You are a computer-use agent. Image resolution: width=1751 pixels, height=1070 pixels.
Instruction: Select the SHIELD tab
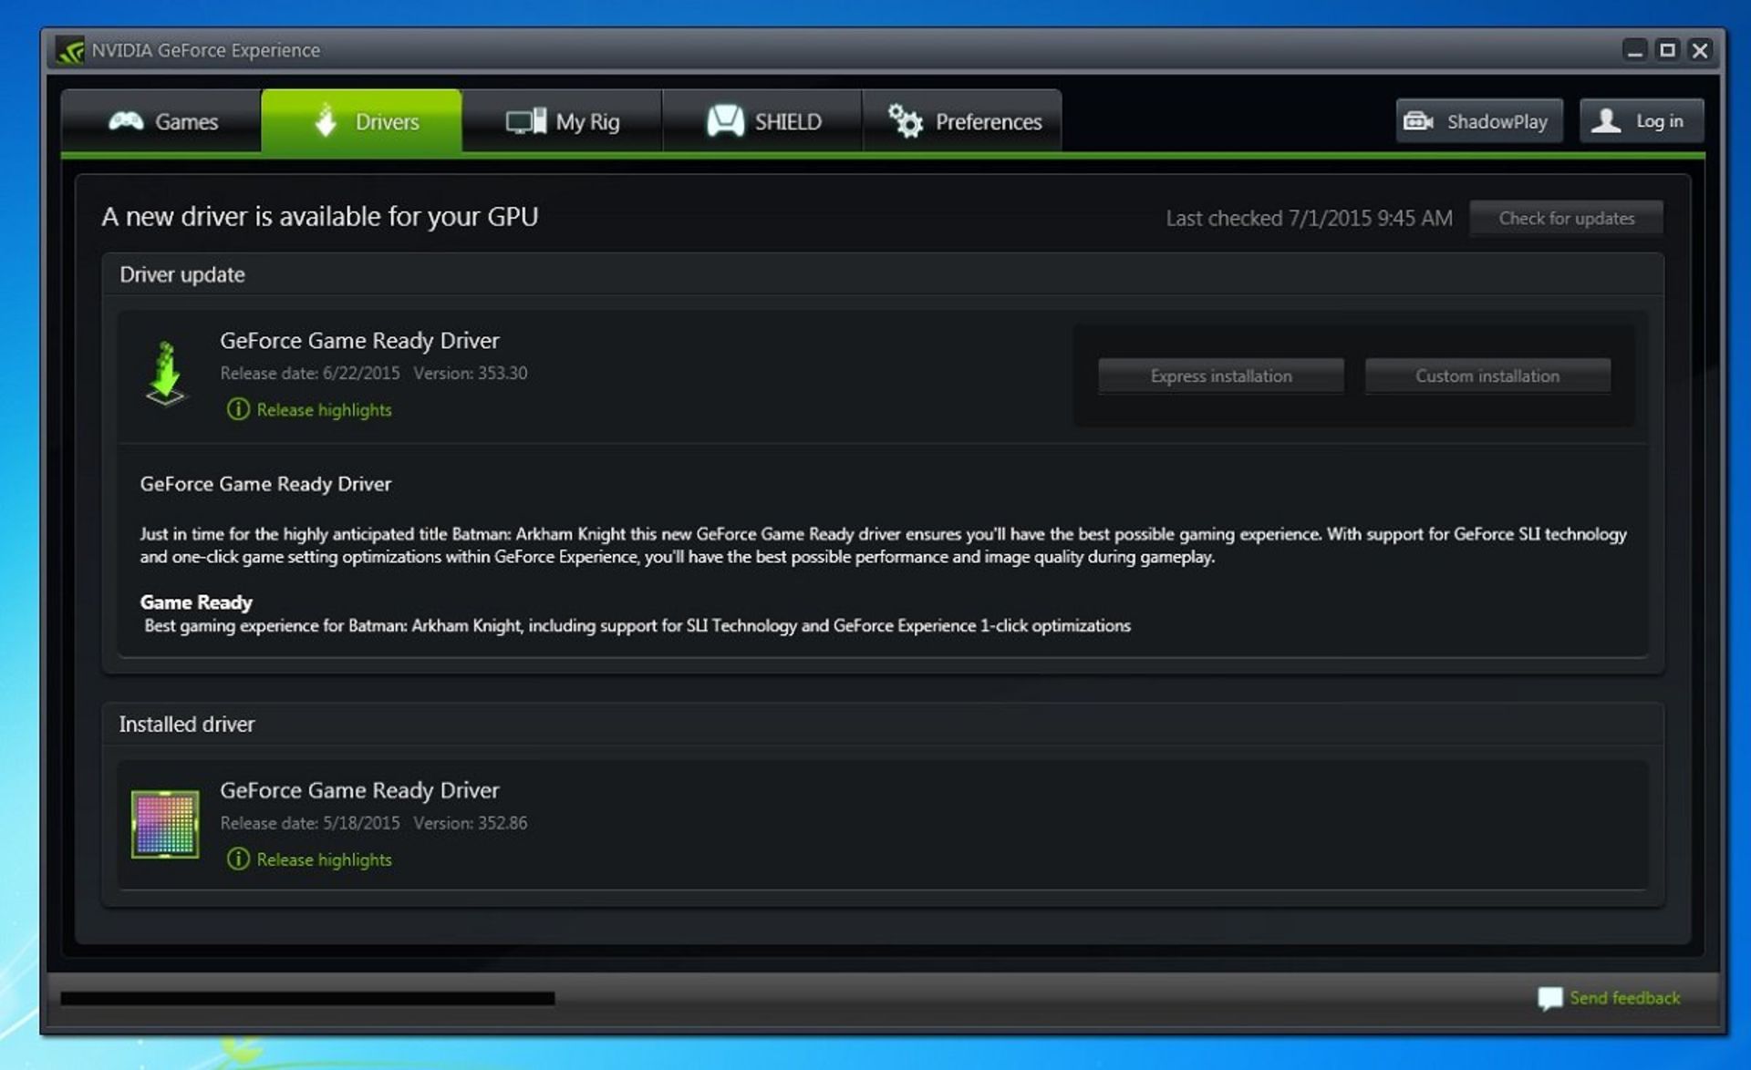coord(762,120)
